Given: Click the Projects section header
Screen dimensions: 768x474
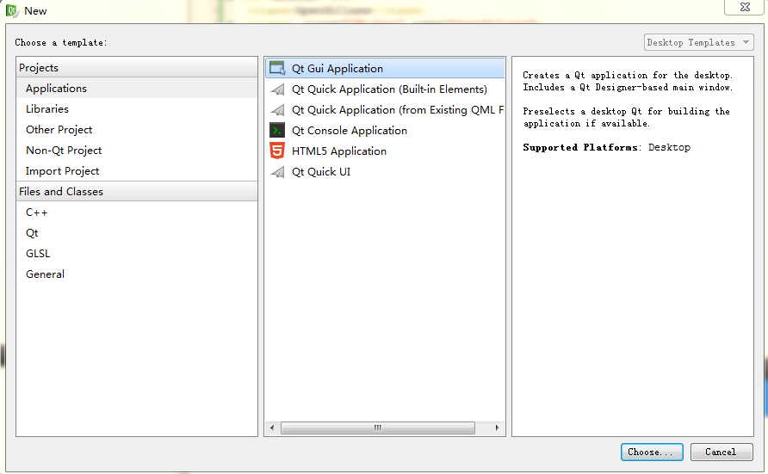Looking at the screenshot, I should [137, 67].
